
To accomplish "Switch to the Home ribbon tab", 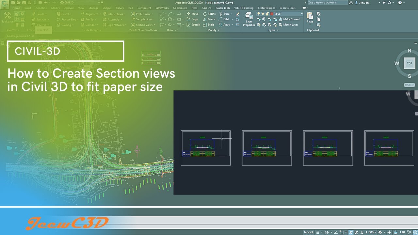I will click(x=16, y=8).
